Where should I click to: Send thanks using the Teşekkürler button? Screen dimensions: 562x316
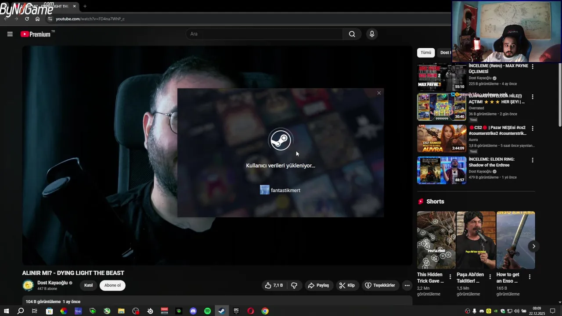tap(380, 285)
